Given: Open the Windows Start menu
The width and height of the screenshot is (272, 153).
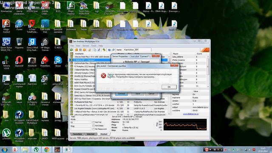Looking at the screenshot, I should [x=4, y=150].
